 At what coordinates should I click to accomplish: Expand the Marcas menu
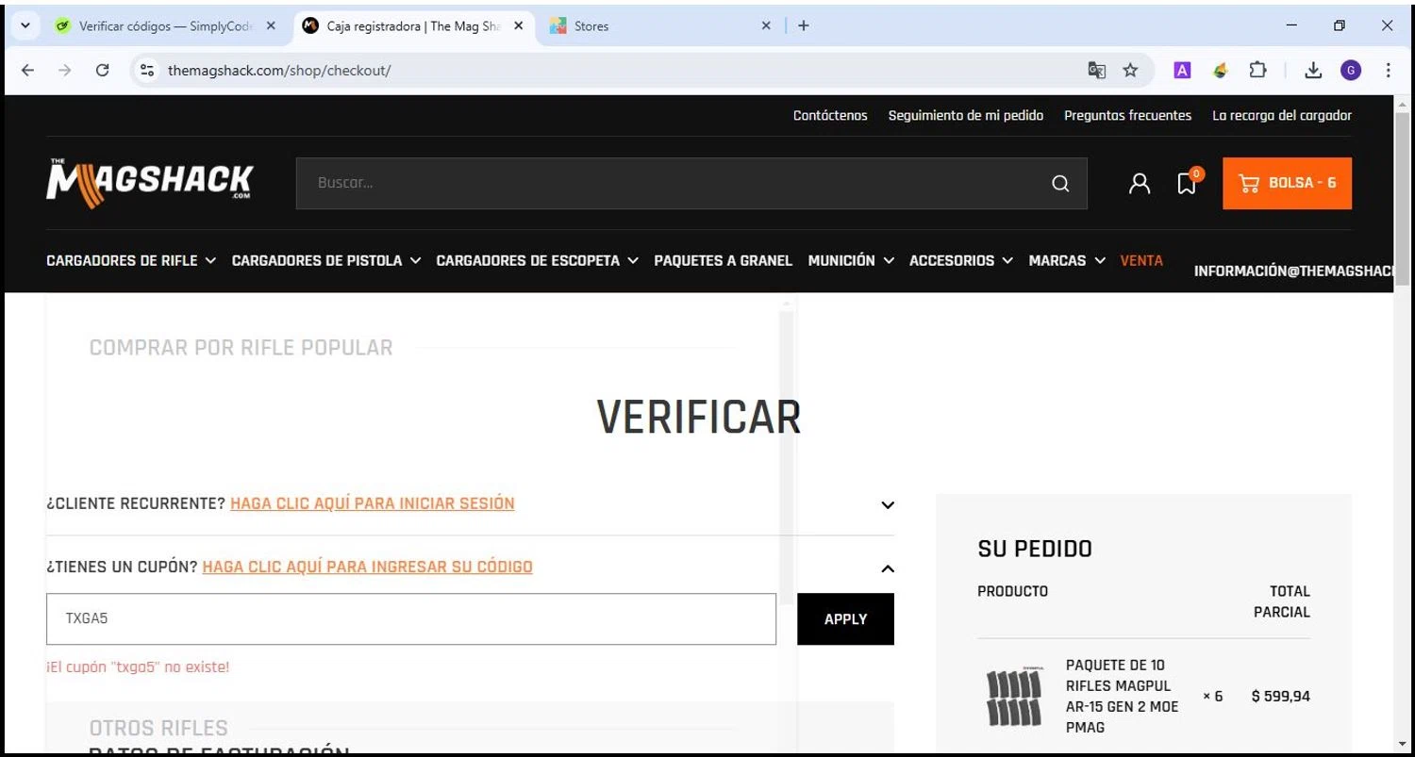(x=1067, y=260)
